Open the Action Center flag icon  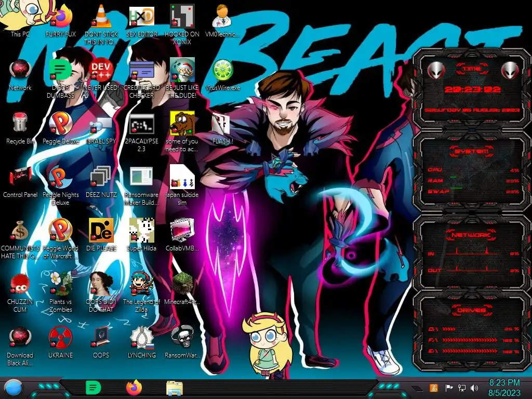coord(449,388)
